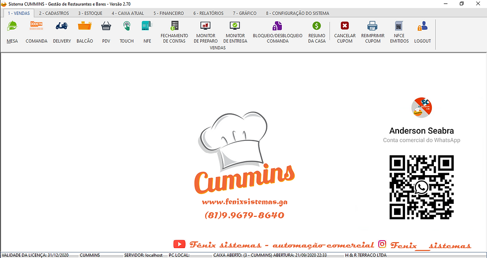This screenshot has height=258, width=487.
Task: Minimize the Sistema CUMMINS window
Action: pos(446,4)
